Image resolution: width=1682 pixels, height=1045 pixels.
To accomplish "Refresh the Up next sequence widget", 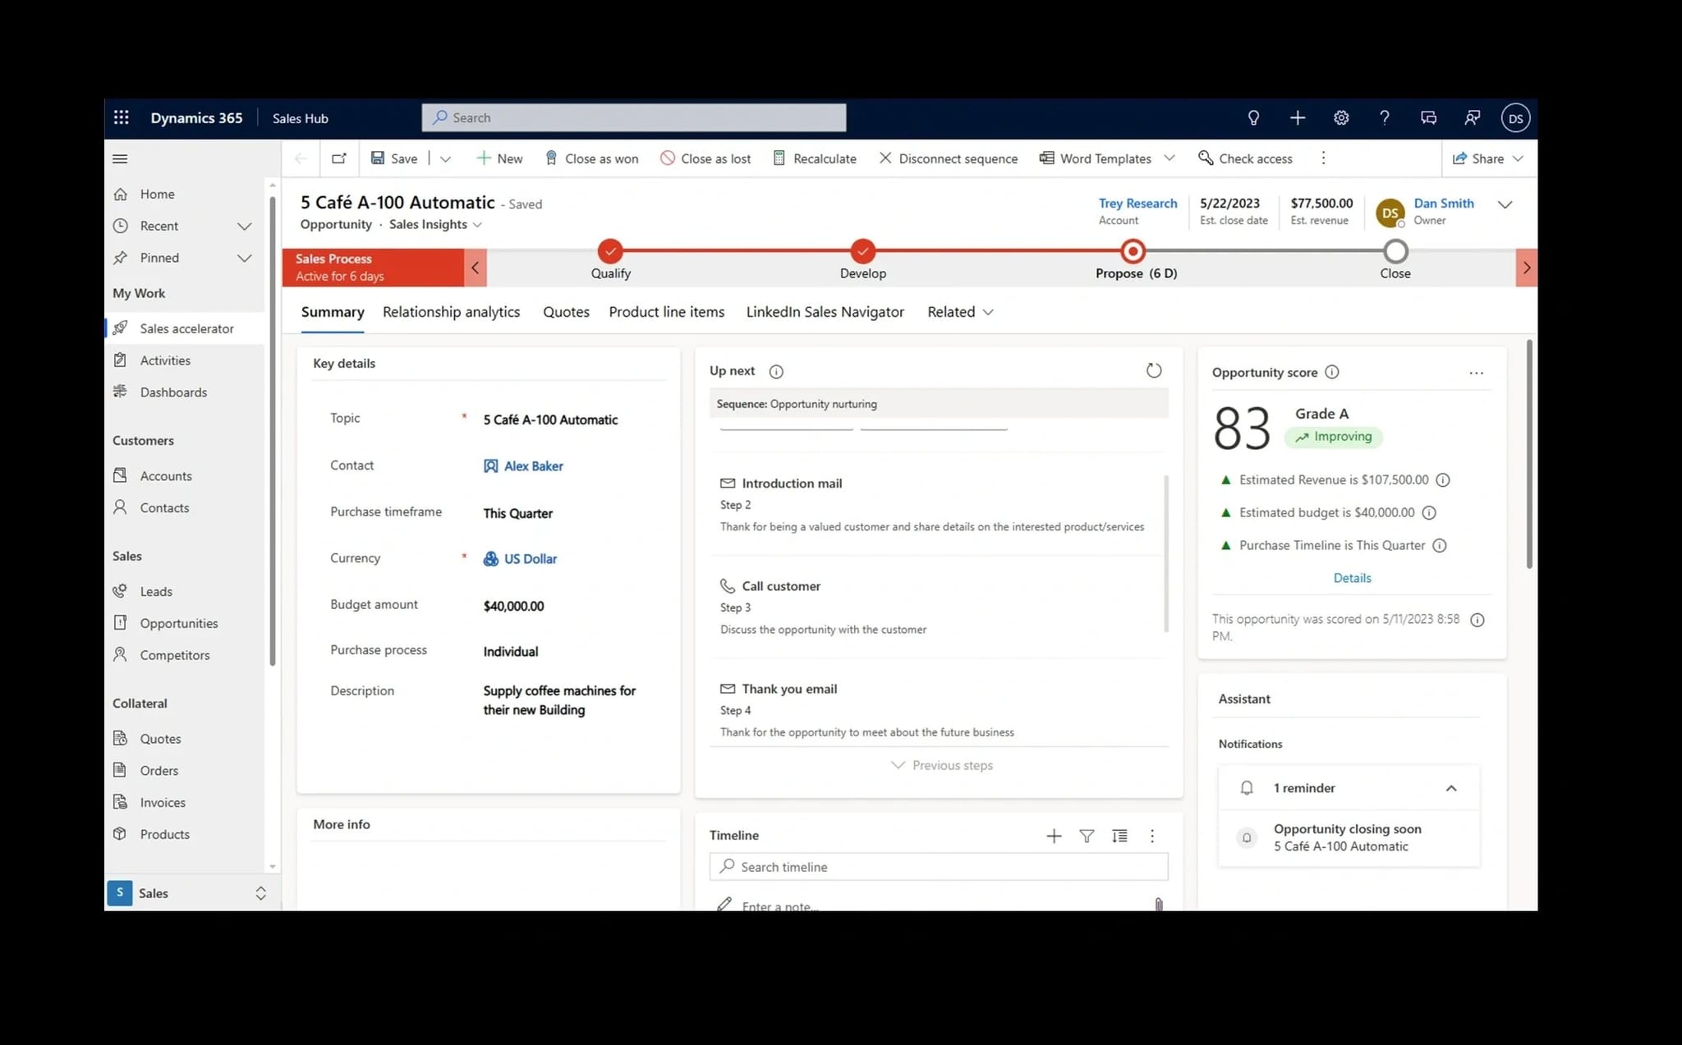I will tap(1153, 370).
